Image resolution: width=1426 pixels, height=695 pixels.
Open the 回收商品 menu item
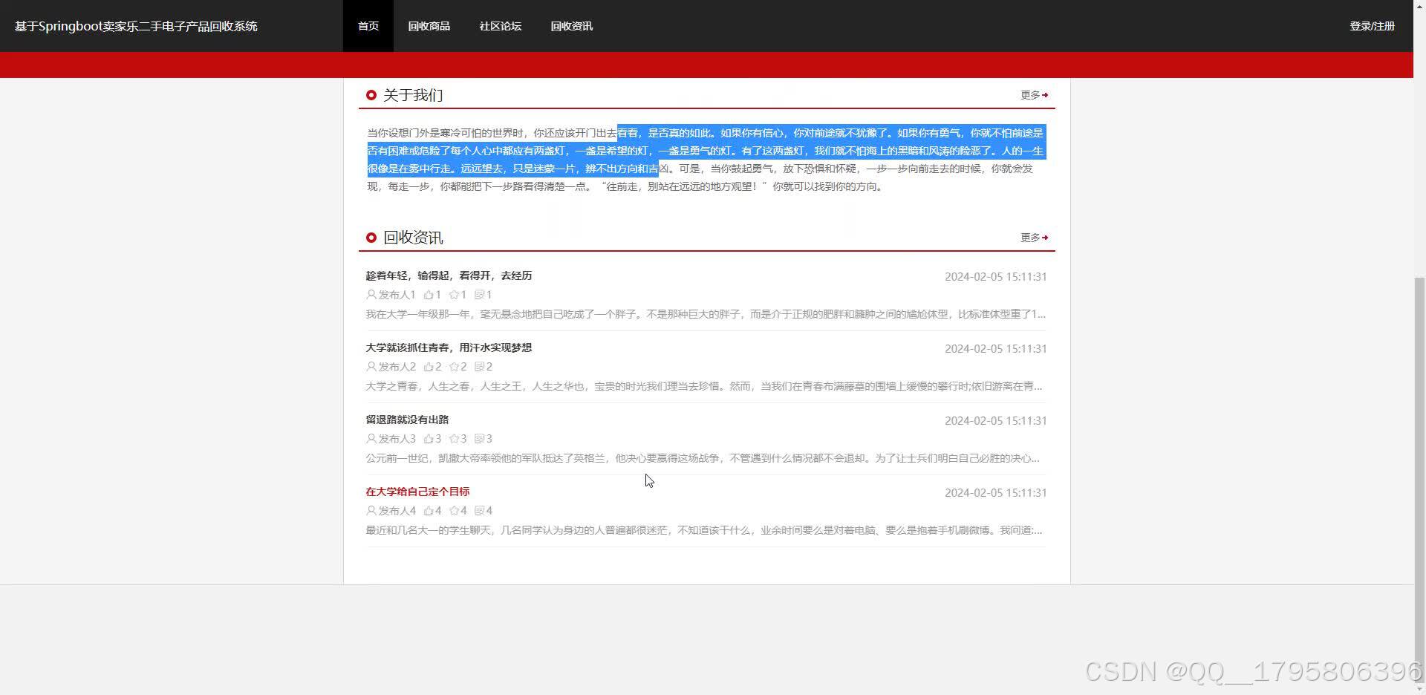(x=429, y=26)
